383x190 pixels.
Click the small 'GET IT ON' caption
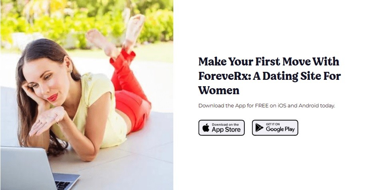273,124
